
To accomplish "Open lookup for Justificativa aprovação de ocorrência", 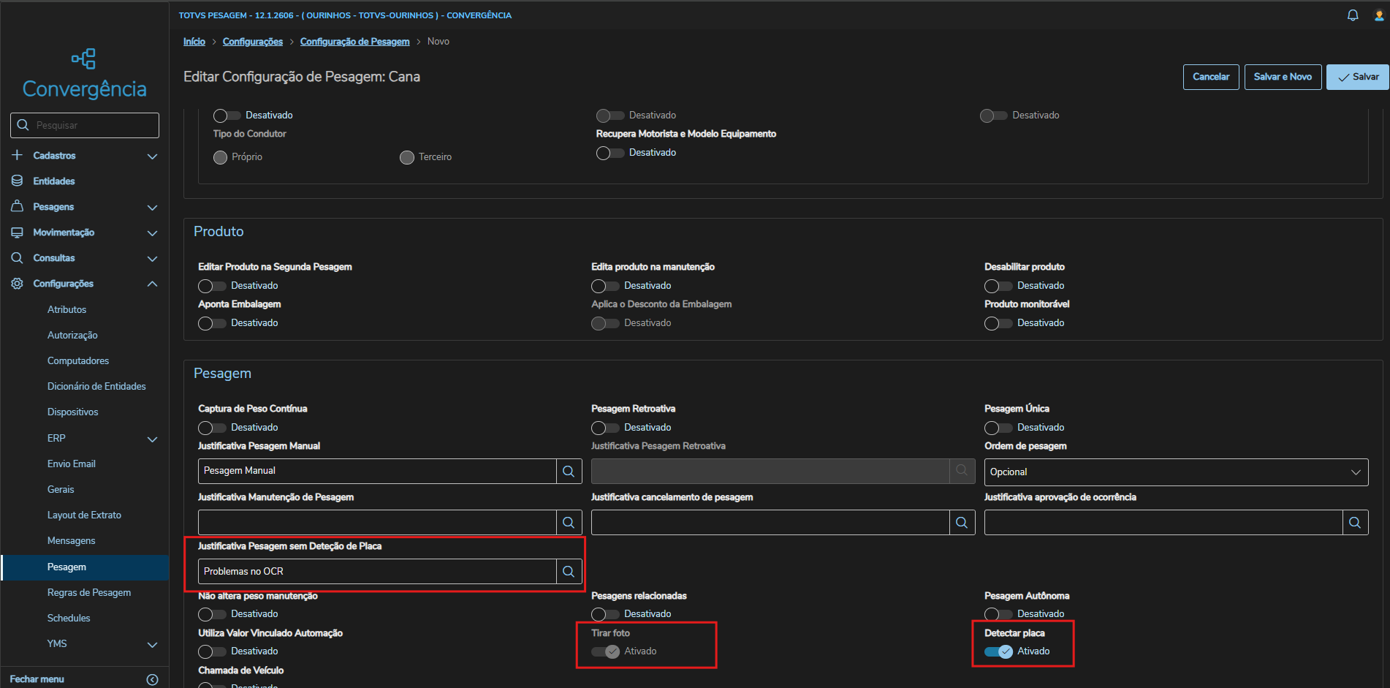I will tap(1355, 523).
